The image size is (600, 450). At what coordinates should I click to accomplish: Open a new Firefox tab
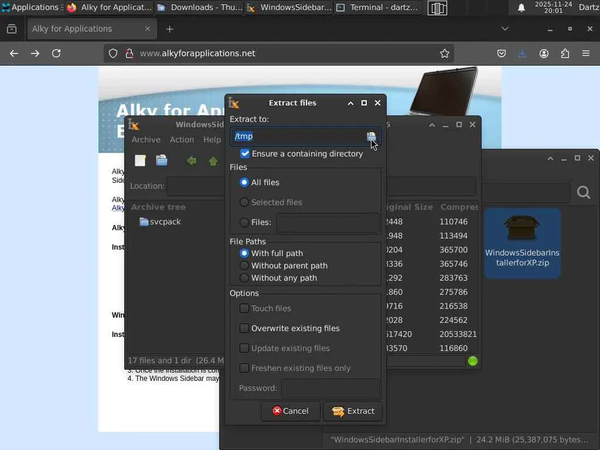[169, 29]
